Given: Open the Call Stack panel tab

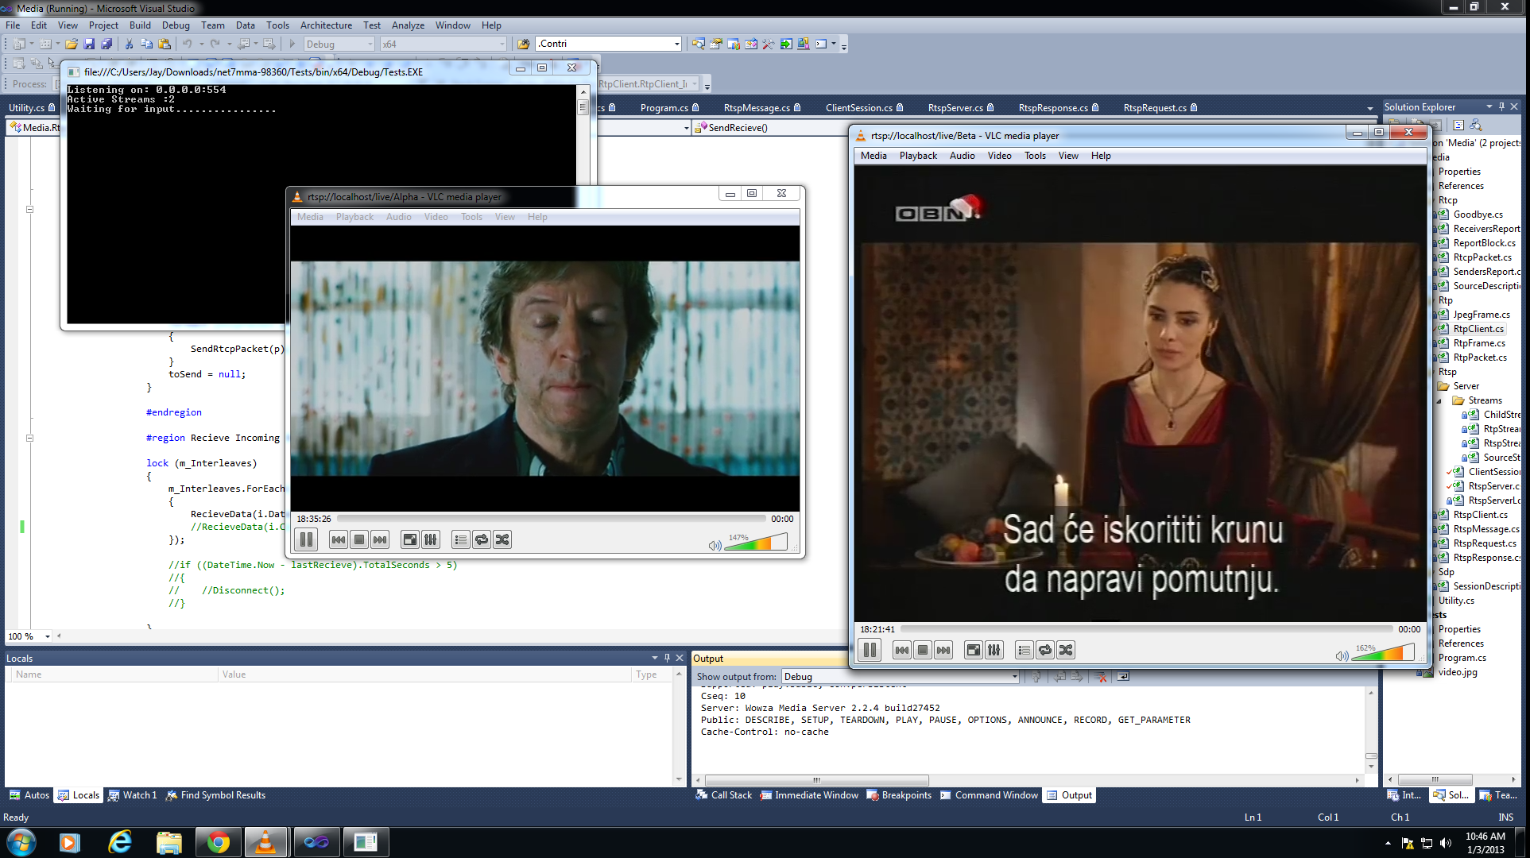Looking at the screenshot, I should 724,795.
